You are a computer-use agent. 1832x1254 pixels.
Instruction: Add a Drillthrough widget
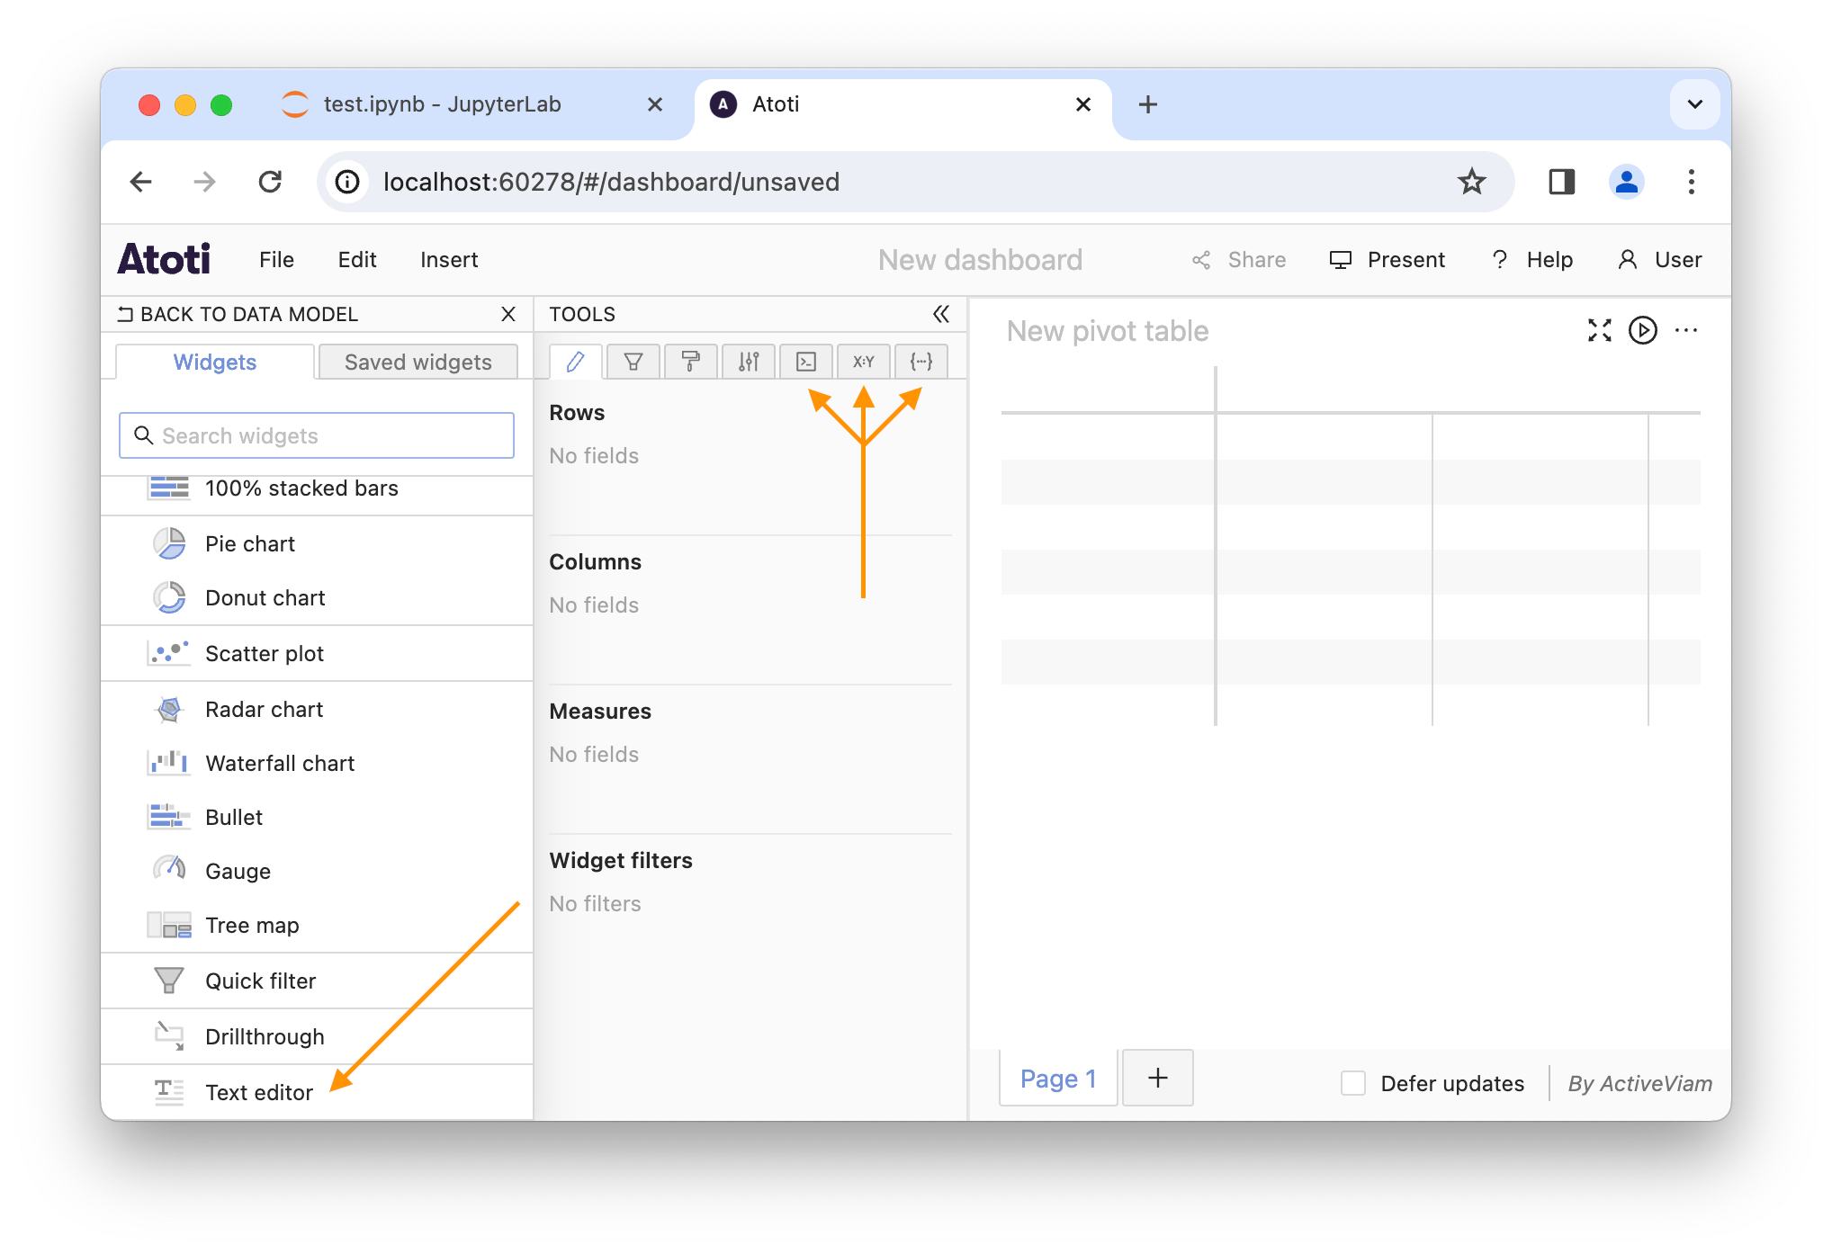click(317, 1036)
